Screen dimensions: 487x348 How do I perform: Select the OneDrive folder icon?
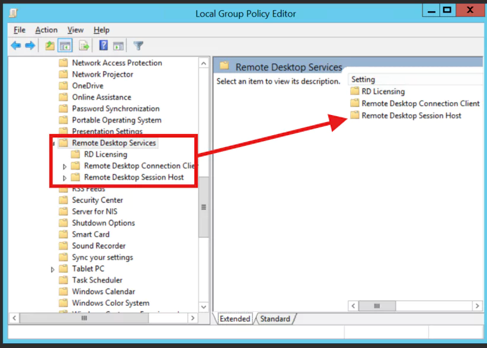tap(63, 86)
